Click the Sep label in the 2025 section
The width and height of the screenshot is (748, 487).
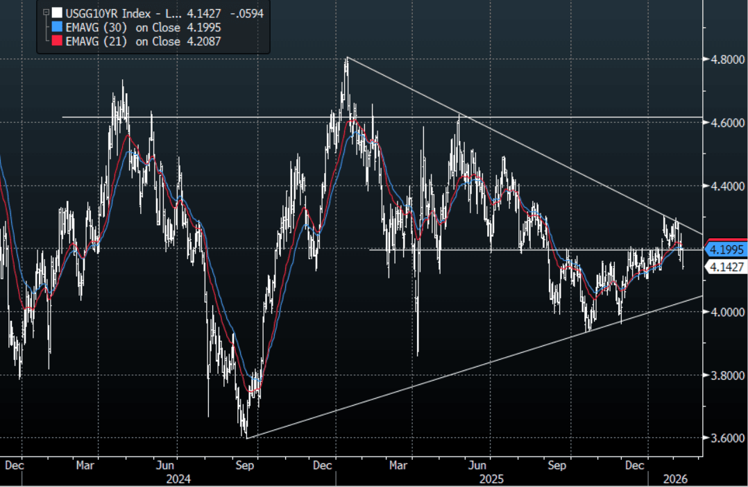click(556, 465)
